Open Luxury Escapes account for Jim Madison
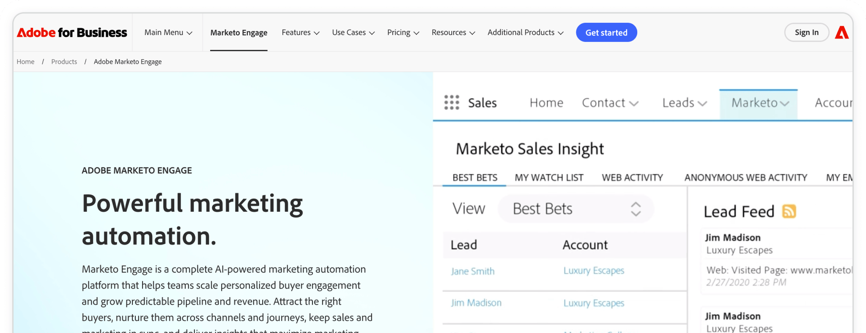866x333 pixels. coord(594,303)
